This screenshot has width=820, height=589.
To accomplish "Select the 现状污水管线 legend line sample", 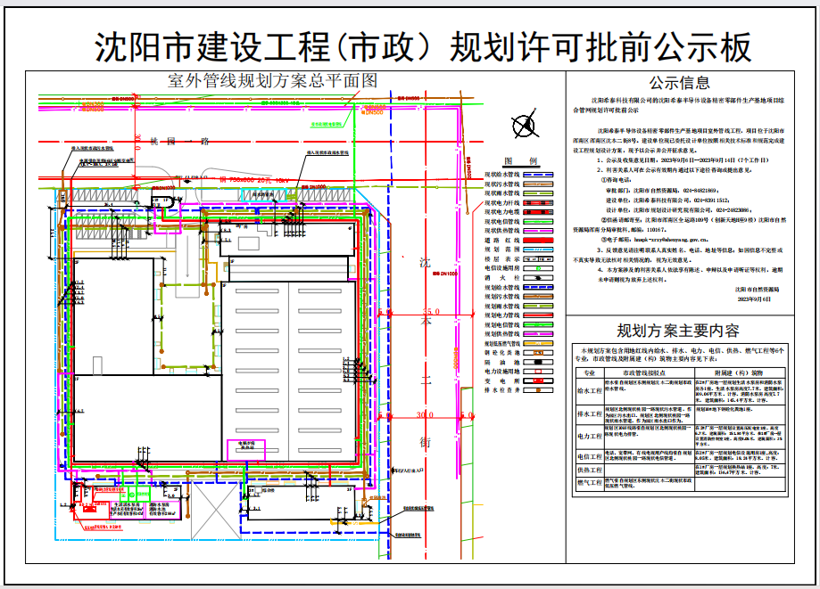I will click(x=538, y=184).
